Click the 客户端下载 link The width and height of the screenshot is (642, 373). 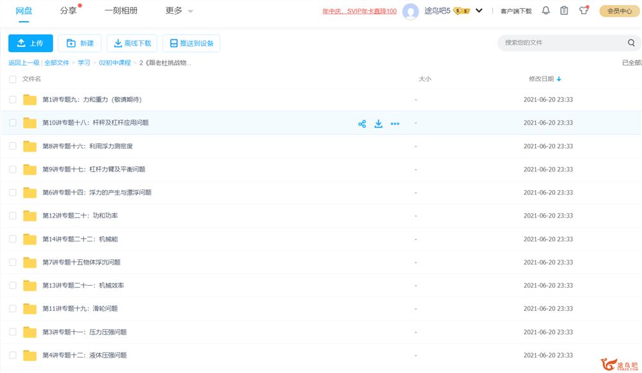[x=516, y=11]
